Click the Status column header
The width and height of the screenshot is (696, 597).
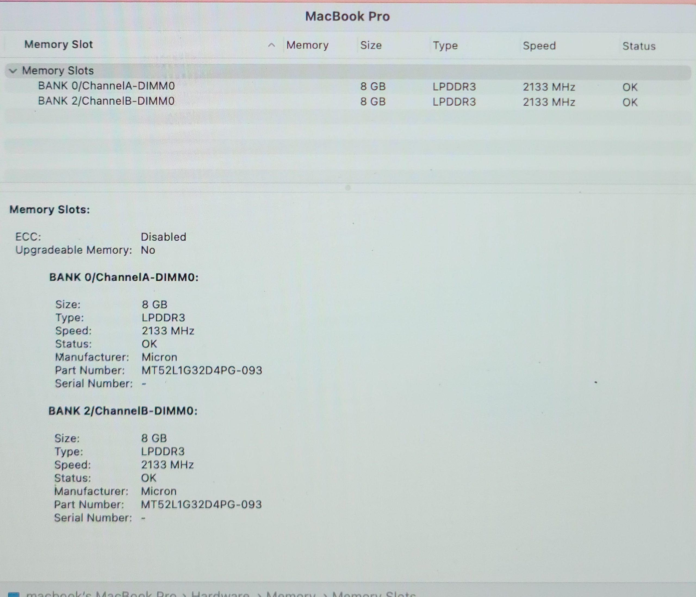pyautogui.click(x=639, y=46)
